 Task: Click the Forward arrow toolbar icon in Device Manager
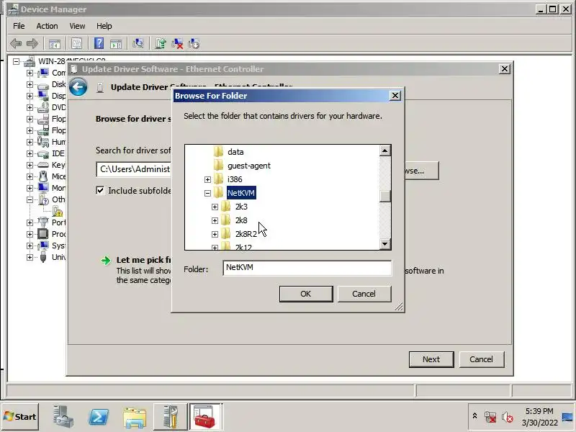[32, 44]
